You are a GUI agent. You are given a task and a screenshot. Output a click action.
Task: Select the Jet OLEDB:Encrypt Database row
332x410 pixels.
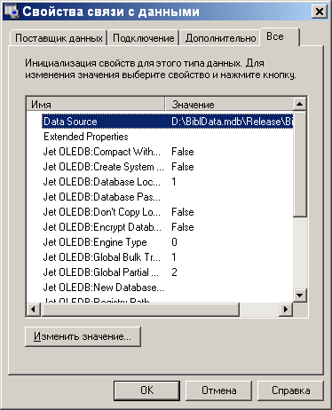(167, 227)
